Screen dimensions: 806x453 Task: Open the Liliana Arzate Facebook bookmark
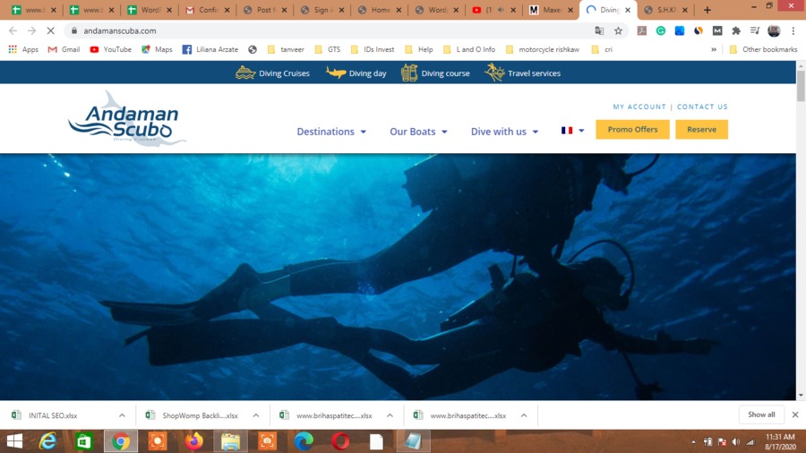[x=210, y=49]
